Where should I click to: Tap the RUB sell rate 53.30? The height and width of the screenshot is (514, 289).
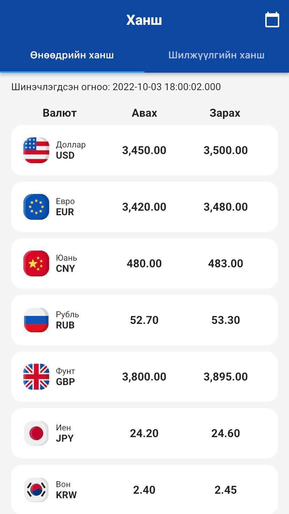[x=225, y=320]
